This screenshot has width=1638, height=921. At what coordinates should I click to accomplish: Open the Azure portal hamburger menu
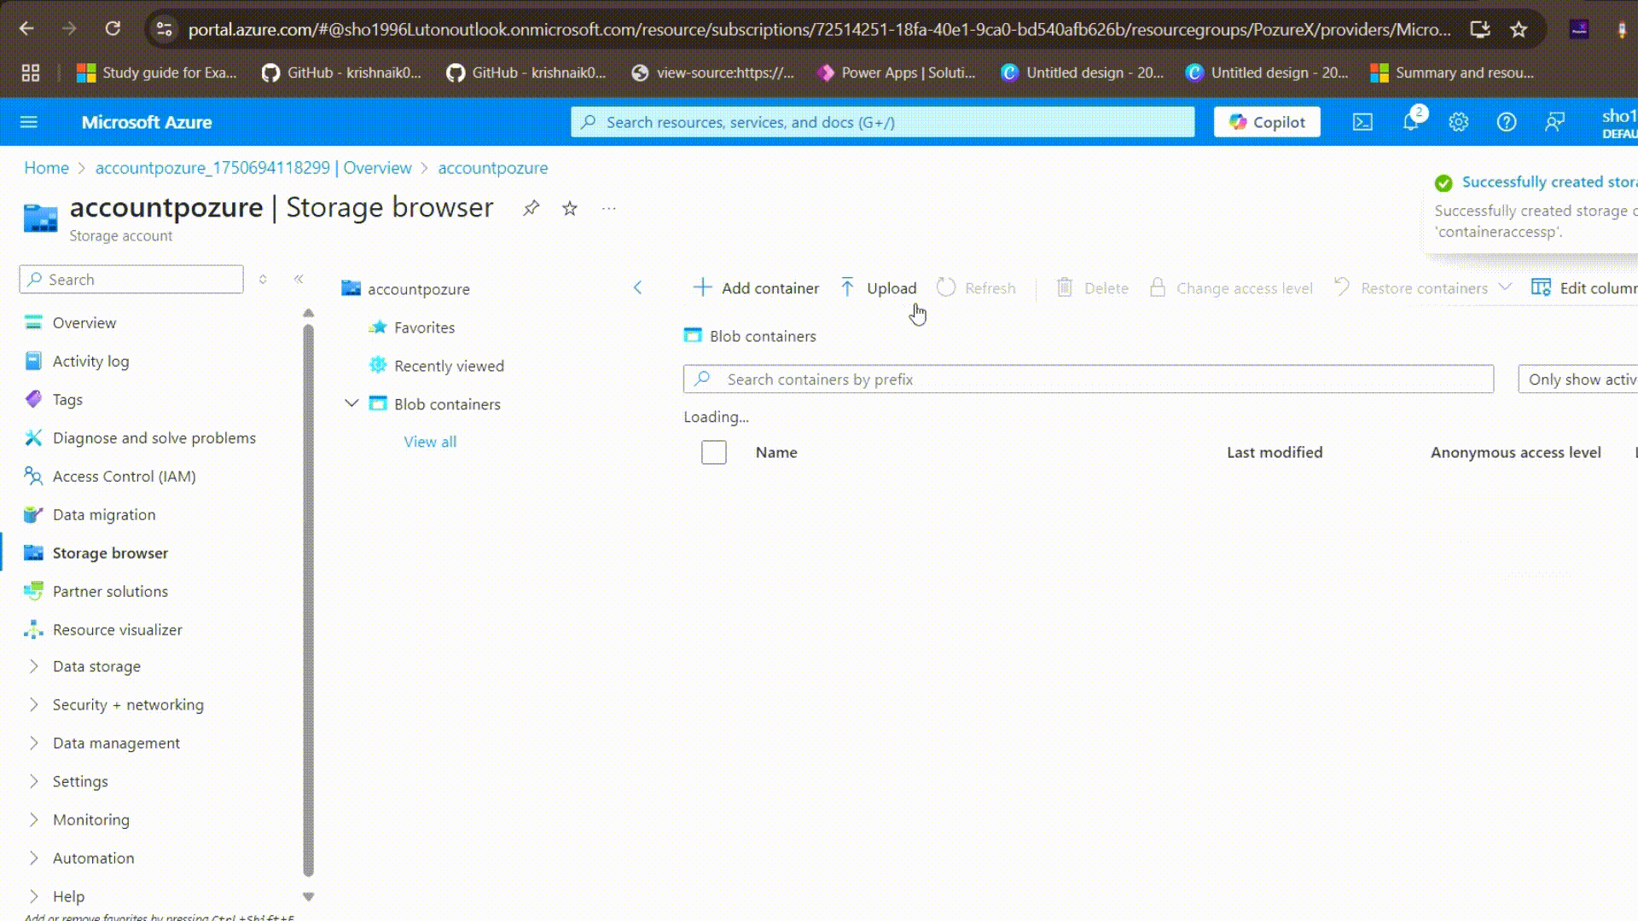(x=29, y=122)
